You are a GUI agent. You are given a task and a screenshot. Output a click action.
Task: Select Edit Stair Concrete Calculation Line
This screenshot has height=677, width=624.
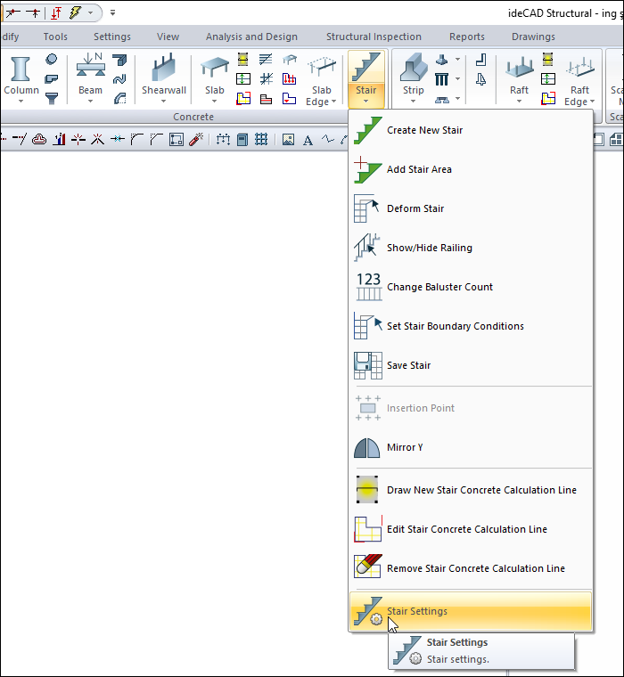click(470, 529)
